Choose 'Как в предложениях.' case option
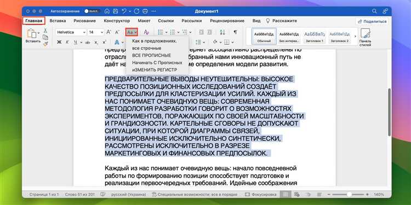 click(155, 41)
